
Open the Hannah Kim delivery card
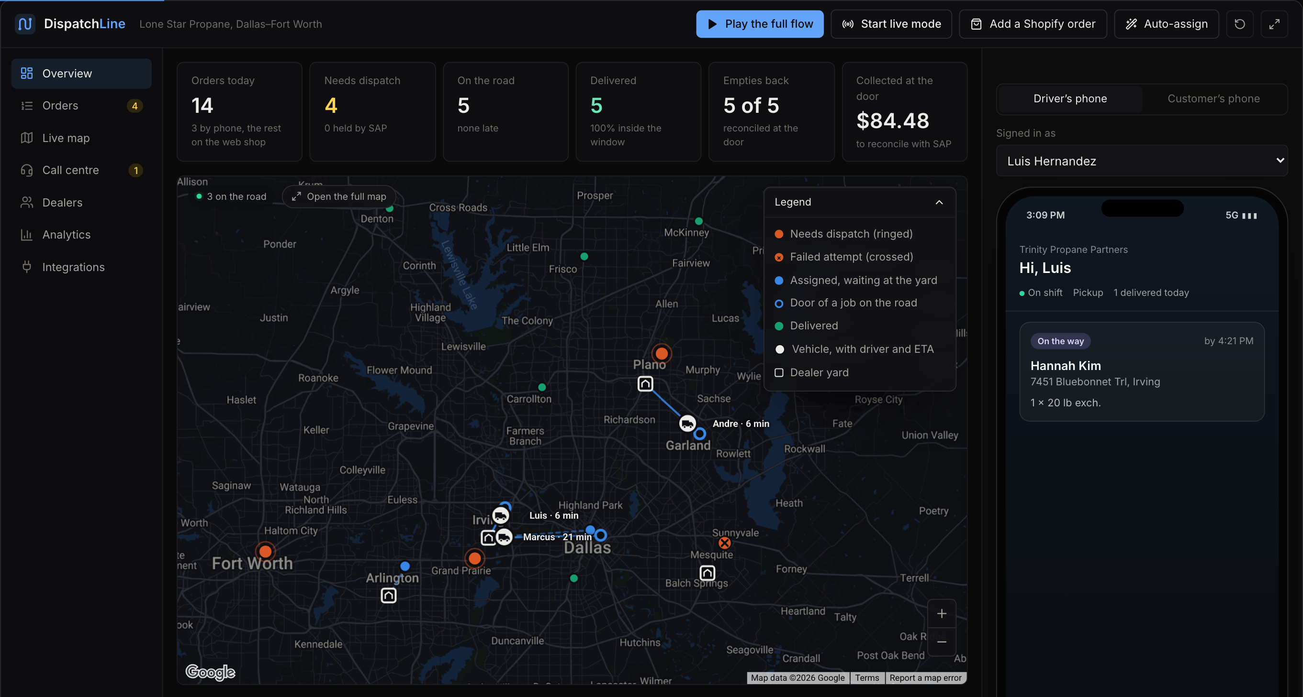pos(1142,372)
